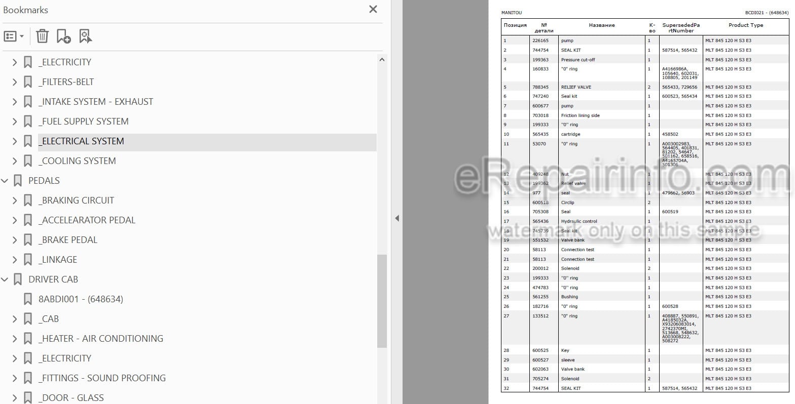Expand the _CAB bookmark
This screenshot has height=404, width=795.
coord(15,319)
